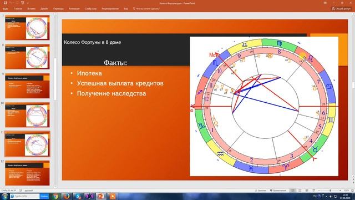Switch to the Переходы ribbon tab
Viewport: 355px width, 200px height.
click(58, 9)
